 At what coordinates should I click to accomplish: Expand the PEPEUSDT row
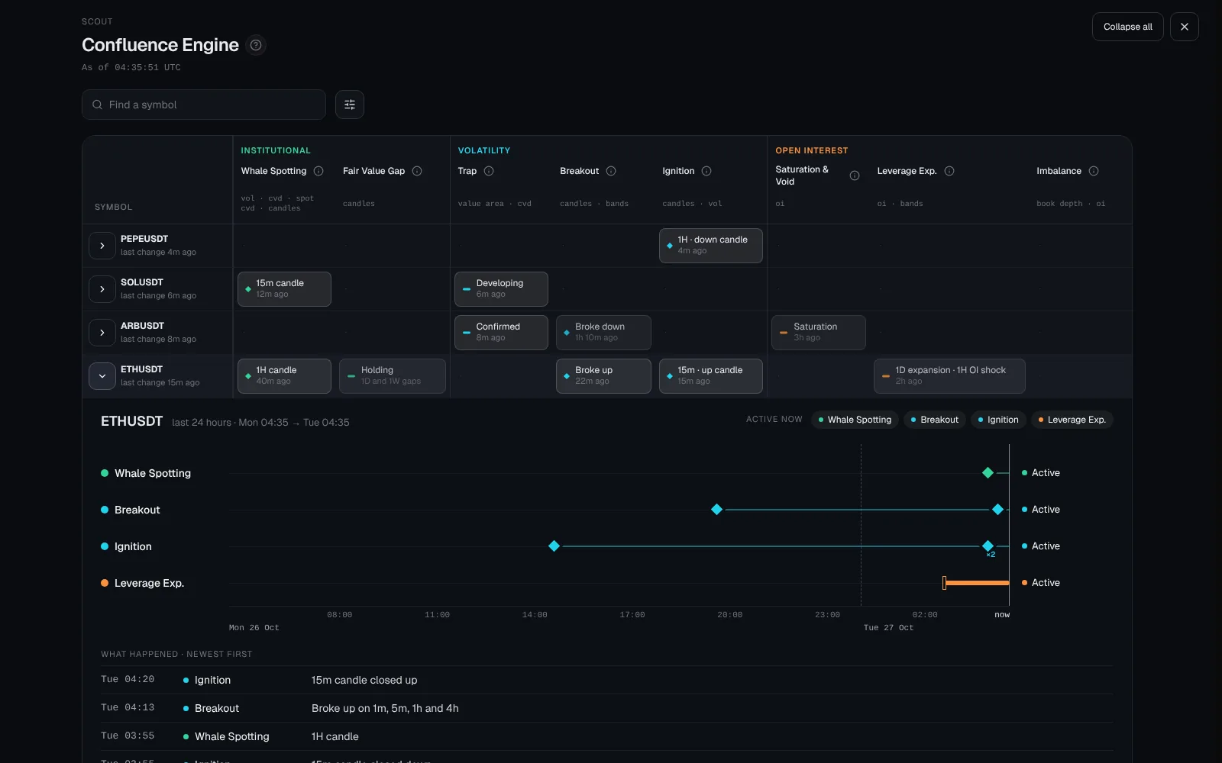[102, 246]
